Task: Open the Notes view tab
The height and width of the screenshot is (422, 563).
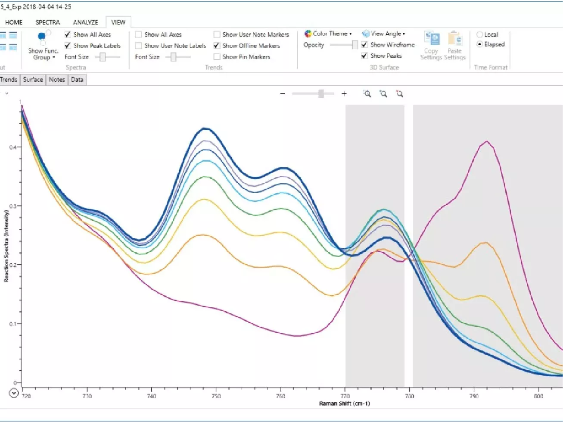Action: click(x=56, y=80)
